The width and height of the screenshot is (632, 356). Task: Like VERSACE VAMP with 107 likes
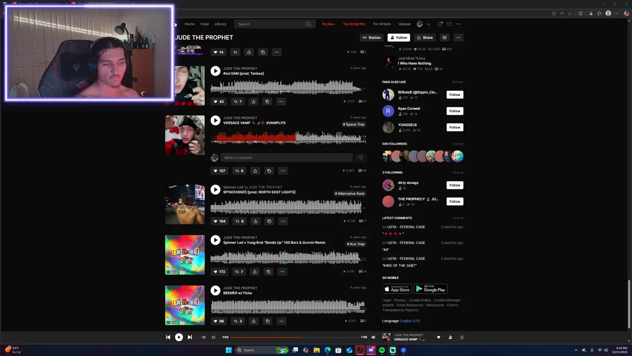[219, 171]
